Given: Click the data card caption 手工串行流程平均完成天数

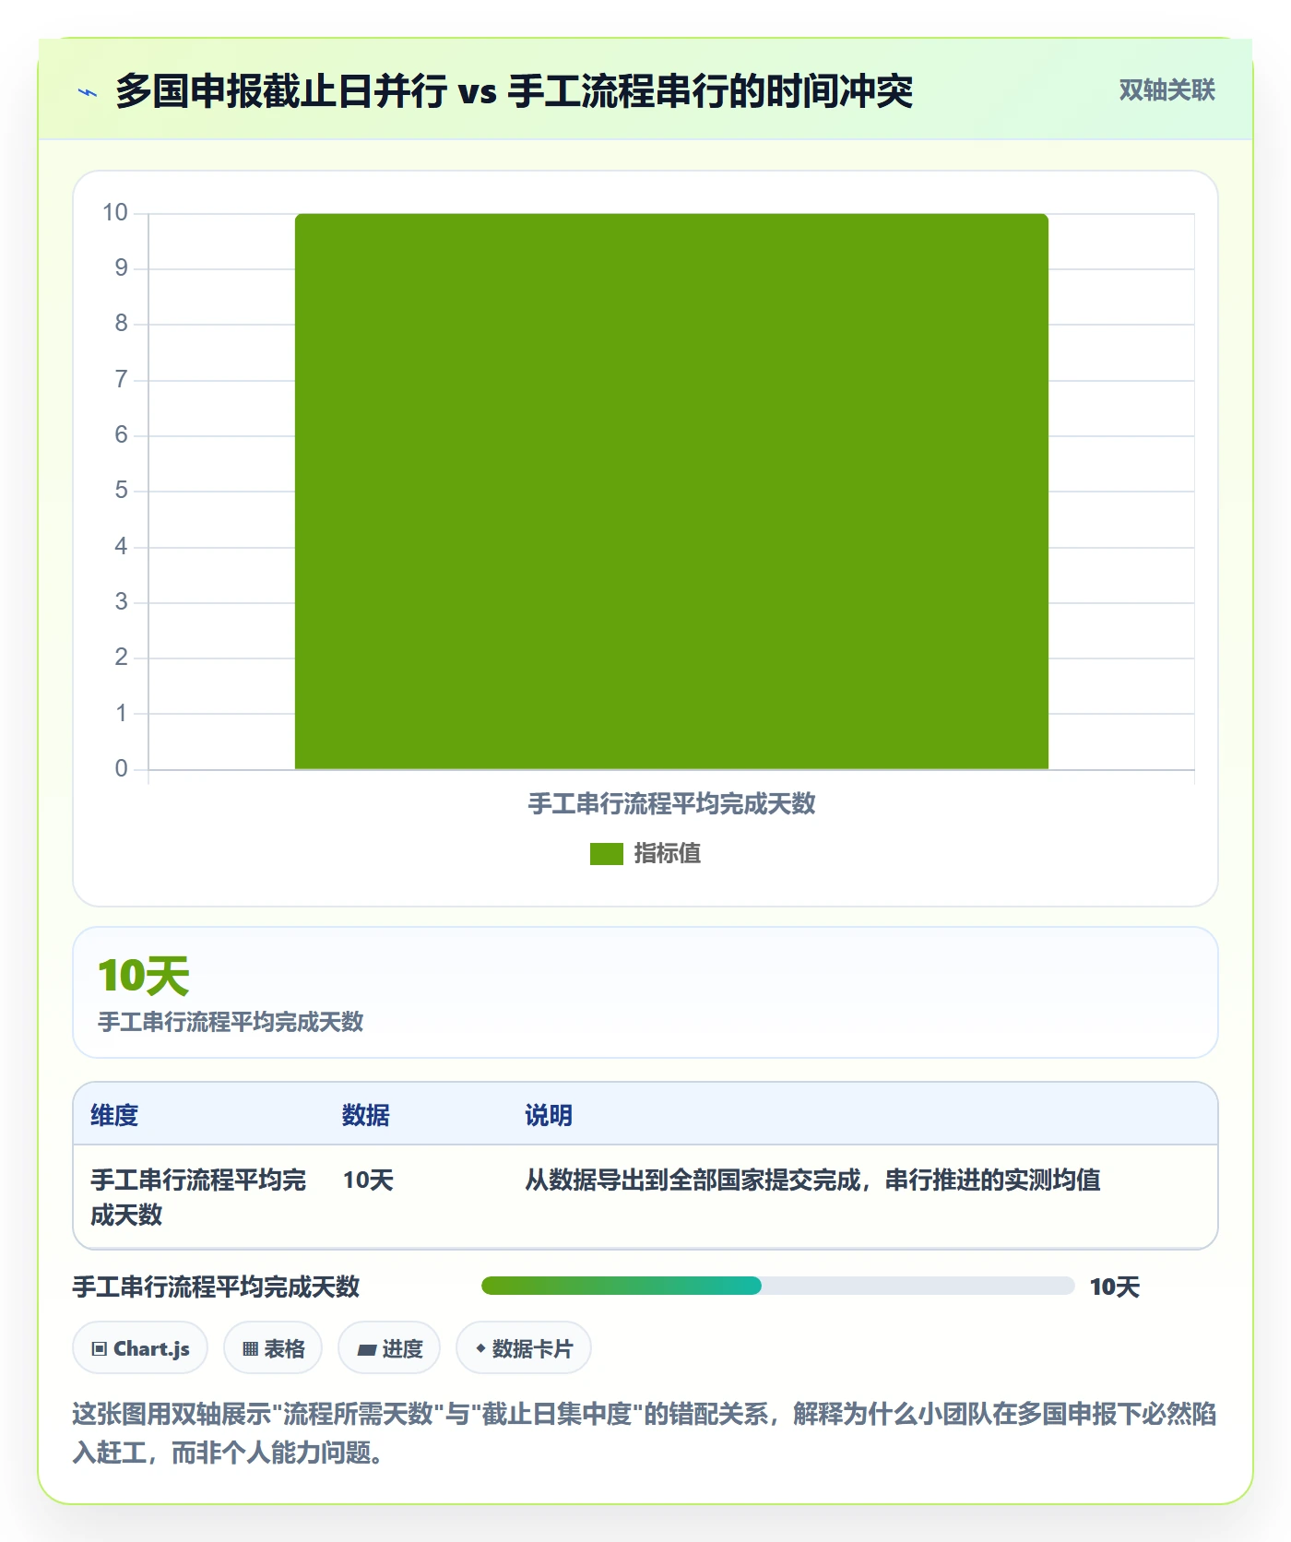Looking at the screenshot, I should coord(231,1022).
